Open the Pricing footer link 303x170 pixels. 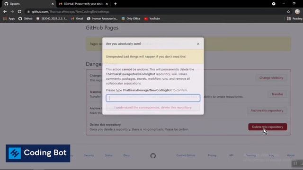(x=212, y=155)
